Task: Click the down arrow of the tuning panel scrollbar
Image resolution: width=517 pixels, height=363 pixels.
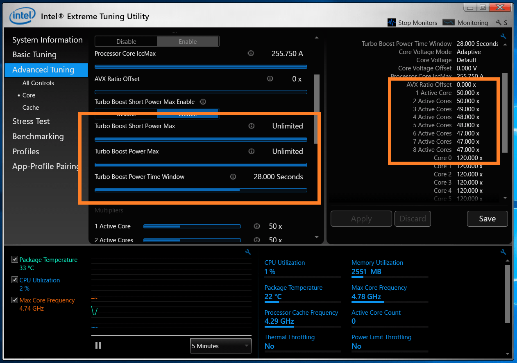Action: pyautogui.click(x=316, y=237)
